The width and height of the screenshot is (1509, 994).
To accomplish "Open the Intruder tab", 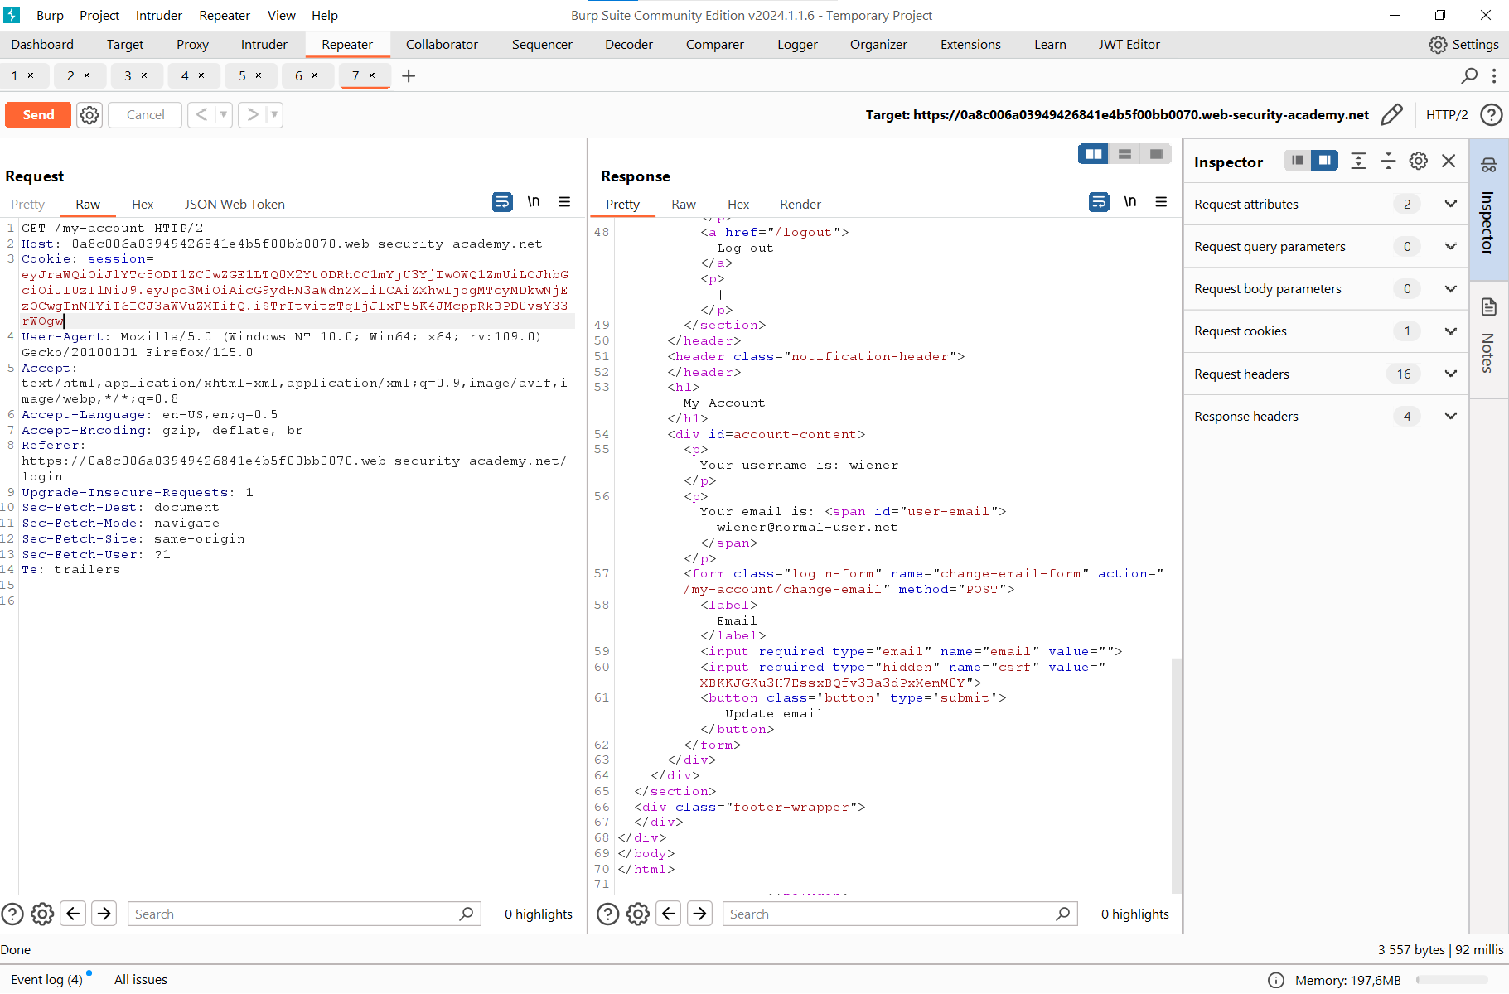I will 264,45.
